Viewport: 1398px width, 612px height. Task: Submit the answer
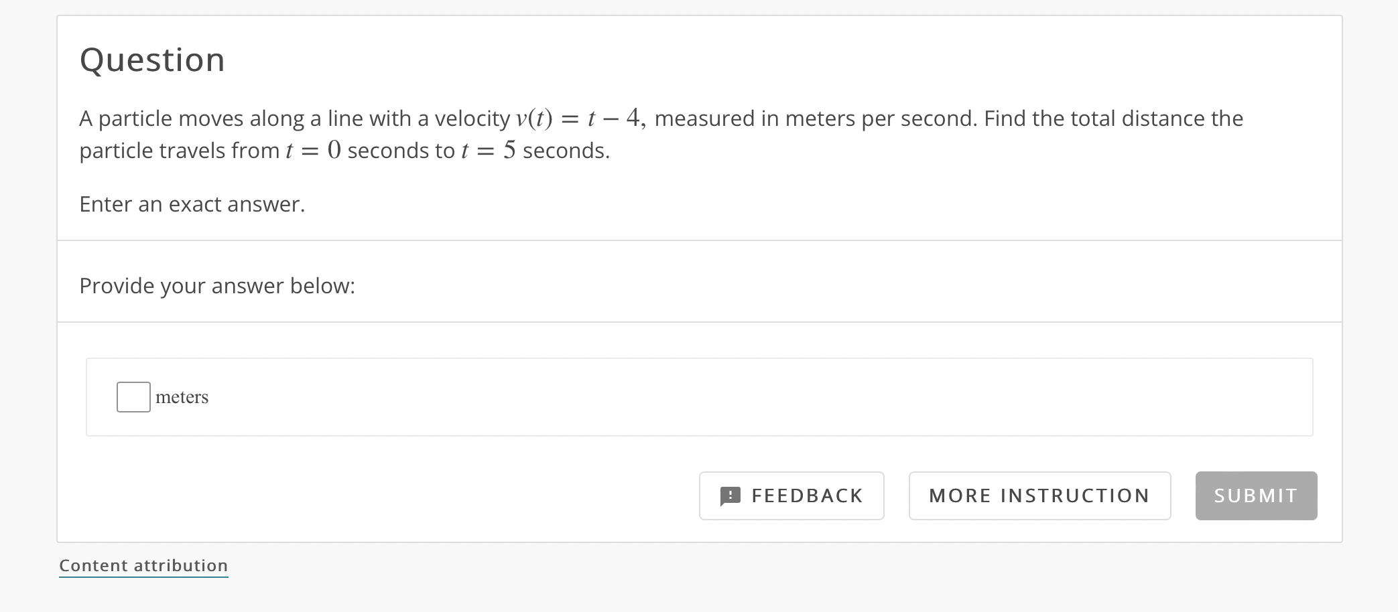pos(1256,496)
